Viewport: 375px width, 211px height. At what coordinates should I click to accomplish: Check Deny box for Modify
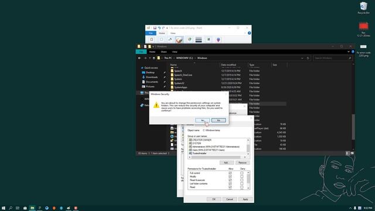(241, 176)
